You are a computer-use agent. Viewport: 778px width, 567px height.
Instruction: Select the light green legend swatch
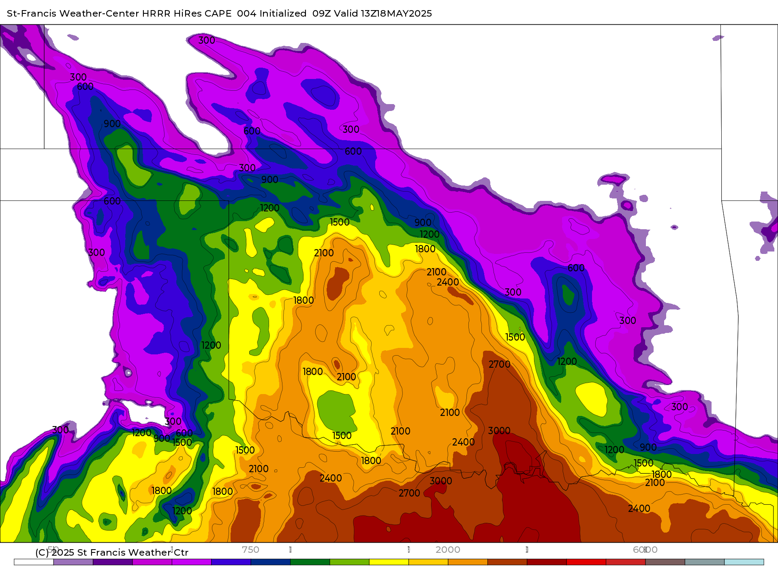350,562
